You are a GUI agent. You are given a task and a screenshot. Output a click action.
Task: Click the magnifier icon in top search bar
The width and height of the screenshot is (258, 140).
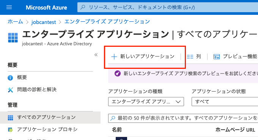83,7
